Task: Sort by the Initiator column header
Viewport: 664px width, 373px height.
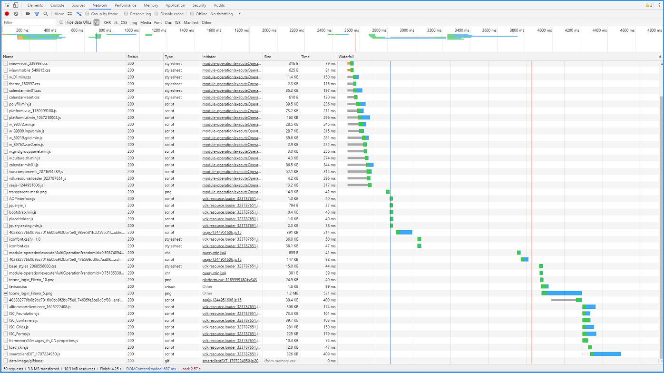Action: point(232,57)
